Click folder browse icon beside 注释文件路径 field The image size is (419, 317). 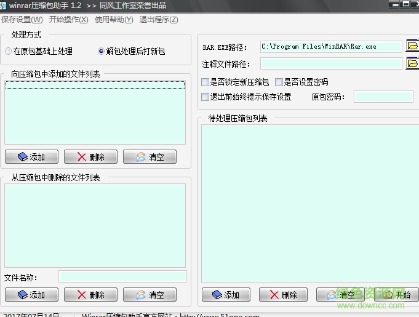pyautogui.click(x=412, y=63)
